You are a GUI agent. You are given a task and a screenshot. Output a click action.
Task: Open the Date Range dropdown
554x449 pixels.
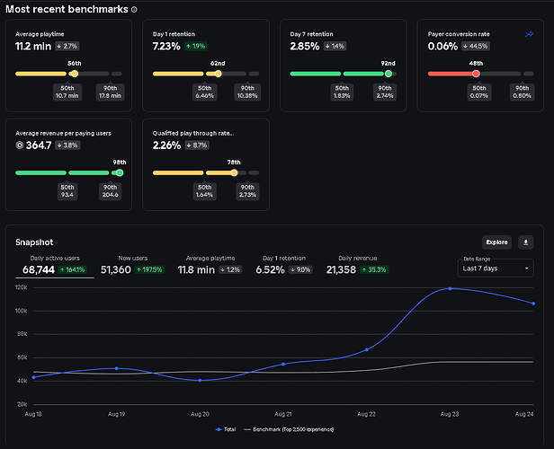496,269
